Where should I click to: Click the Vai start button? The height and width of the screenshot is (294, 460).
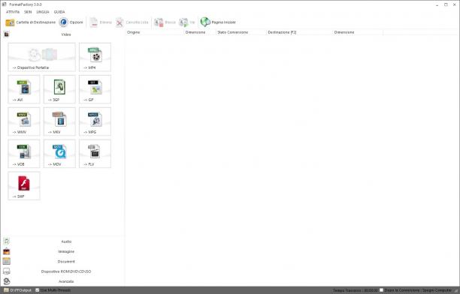point(187,22)
